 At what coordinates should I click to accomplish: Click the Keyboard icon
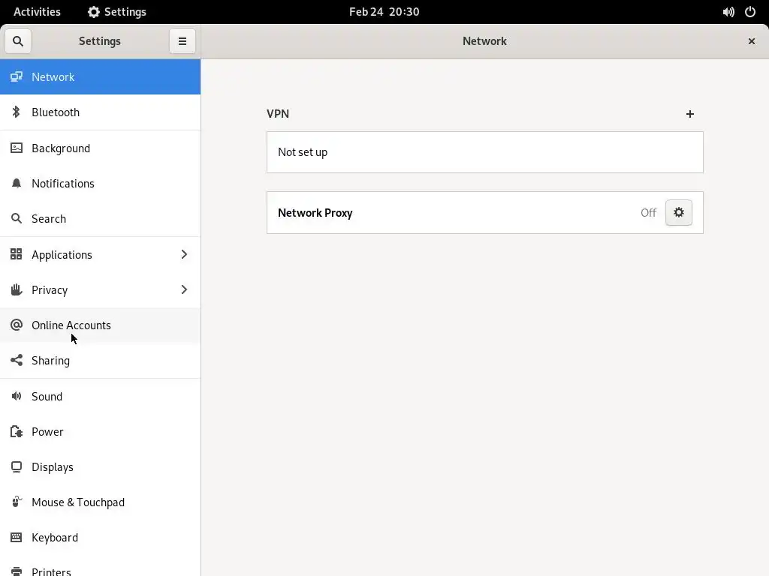[x=17, y=537]
